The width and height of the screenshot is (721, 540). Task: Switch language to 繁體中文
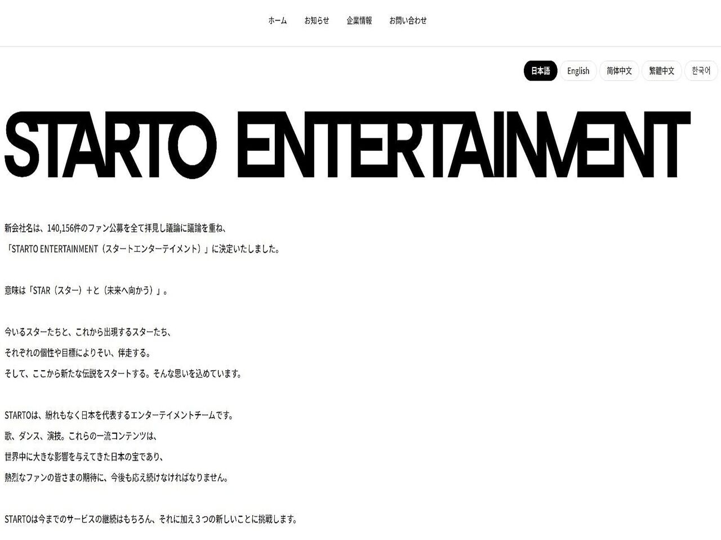click(661, 71)
